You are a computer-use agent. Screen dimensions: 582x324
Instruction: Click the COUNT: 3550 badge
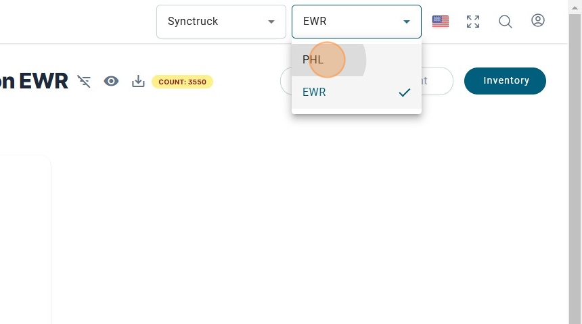click(x=182, y=82)
